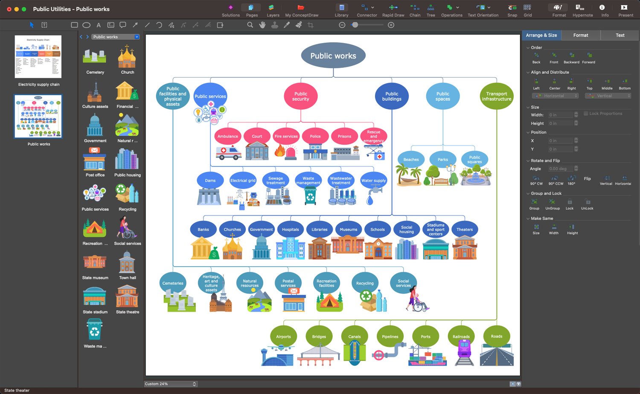Select the rectangle shape tool
This screenshot has height=394, width=640.
pos(74,25)
